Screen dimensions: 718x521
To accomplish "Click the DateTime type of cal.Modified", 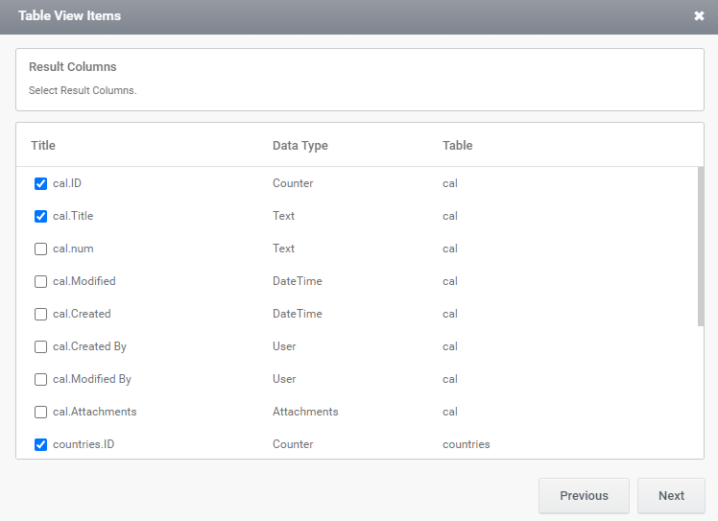I will coord(298,281).
